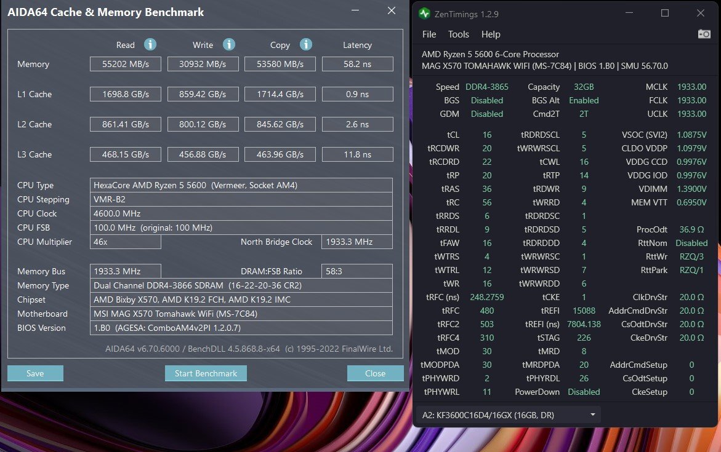Click the Write info icon

tap(228, 44)
